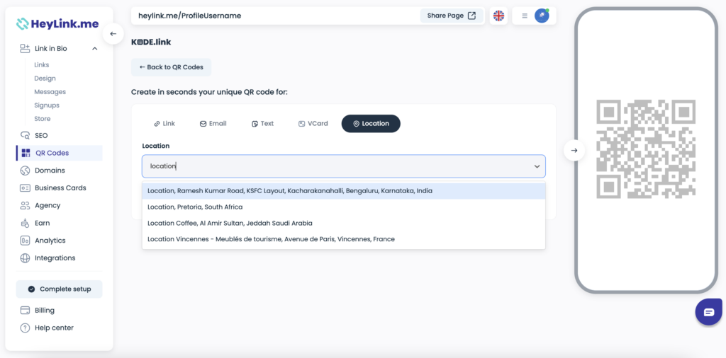Click the heylink.me/ProfileUsername address text

190,16
